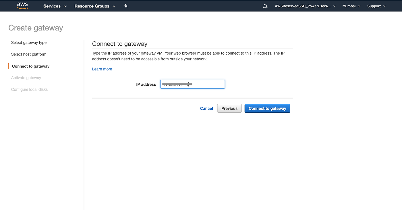Click the Connect to gateway button
The width and height of the screenshot is (402, 213).
coord(267,108)
